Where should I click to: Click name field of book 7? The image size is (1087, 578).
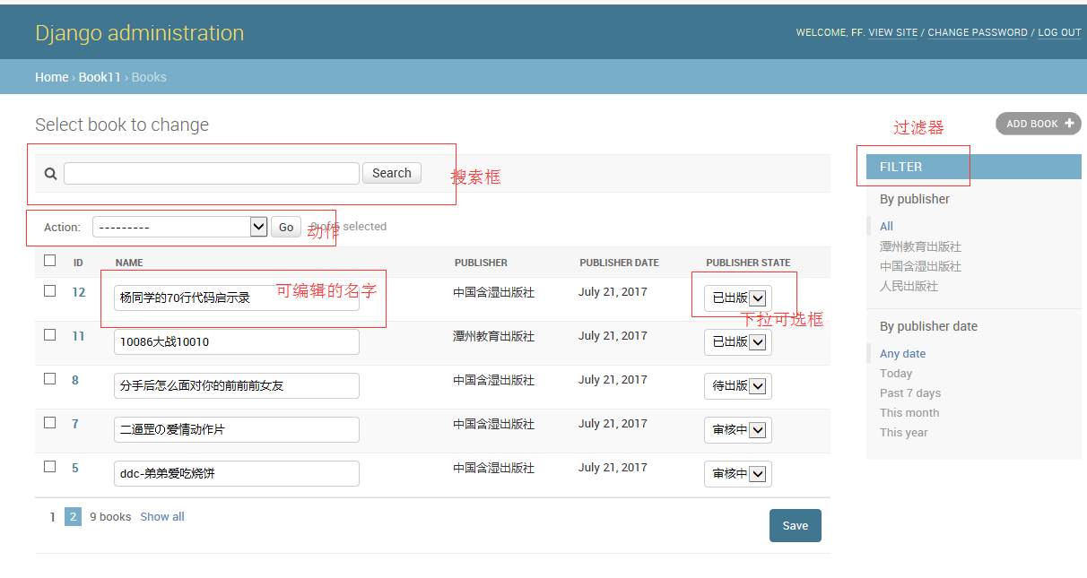coord(237,430)
